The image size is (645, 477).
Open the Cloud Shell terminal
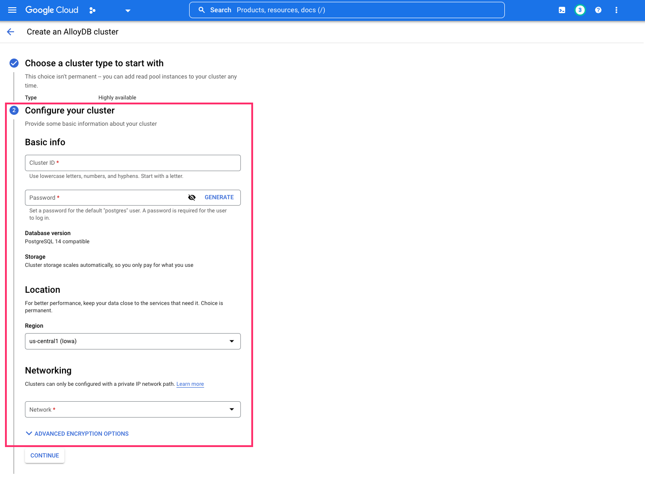point(562,10)
